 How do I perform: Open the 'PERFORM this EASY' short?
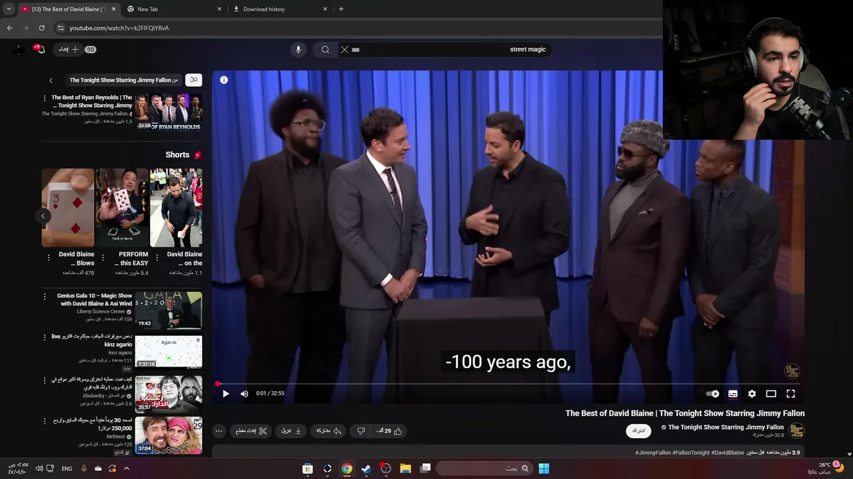[122, 208]
